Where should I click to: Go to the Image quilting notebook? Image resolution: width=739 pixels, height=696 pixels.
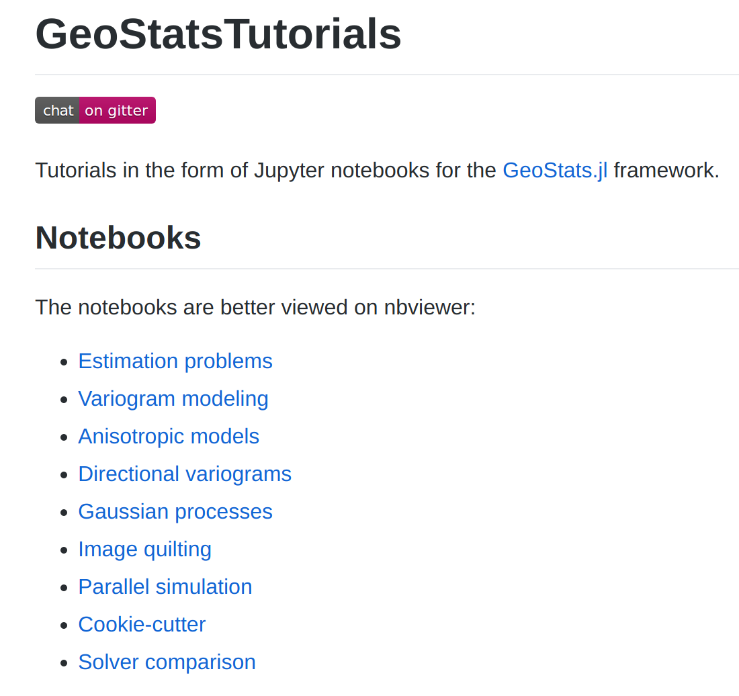coord(144,550)
